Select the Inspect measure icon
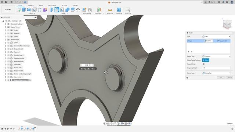 (110, 10)
